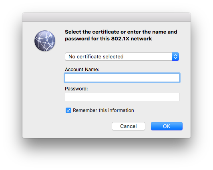Click the bold 802.1X network heading text
The width and height of the screenshot is (213, 170).
click(x=121, y=35)
